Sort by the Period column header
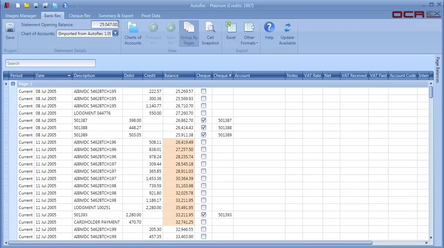The image size is (444, 248). point(21,75)
